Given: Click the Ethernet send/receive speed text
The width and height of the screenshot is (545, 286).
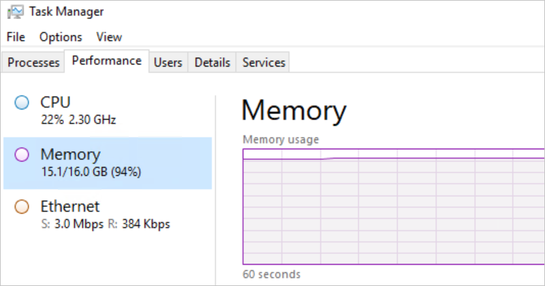Looking at the screenshot, I should (105, 223).
